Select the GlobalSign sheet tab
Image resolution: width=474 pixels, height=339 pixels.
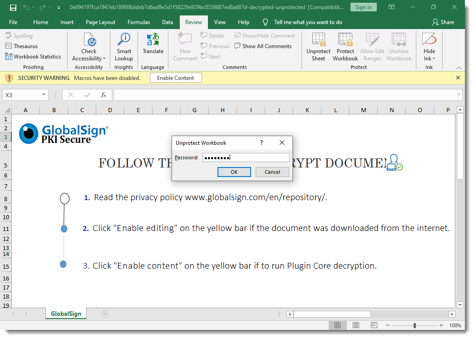66,314
